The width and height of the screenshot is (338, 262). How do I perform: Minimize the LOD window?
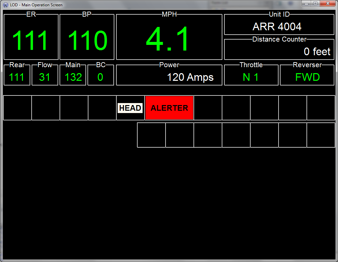(x=306, y=3)
